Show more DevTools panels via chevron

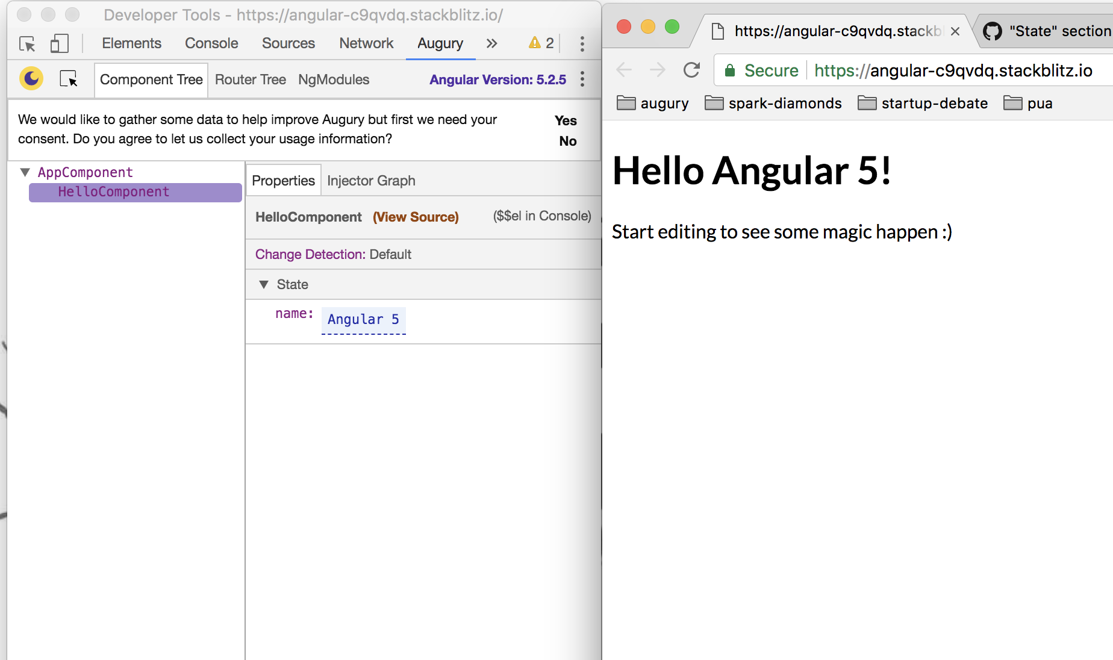492,43
